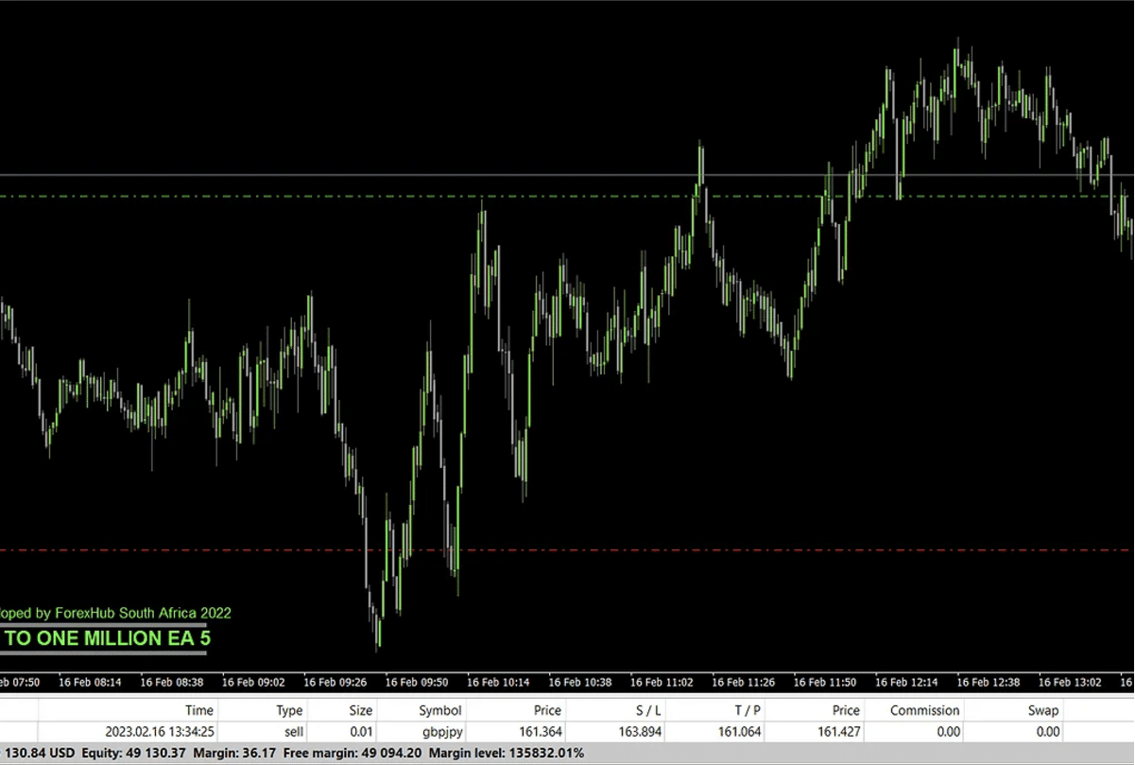Click the Size column header
The width and height of the screenshot is (1135, 765).
coord(361,710)
